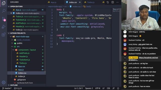Click the Open Changes compare icon
Image resolution: width=161 pixels, height=90 pixels.
pos(108,2)
